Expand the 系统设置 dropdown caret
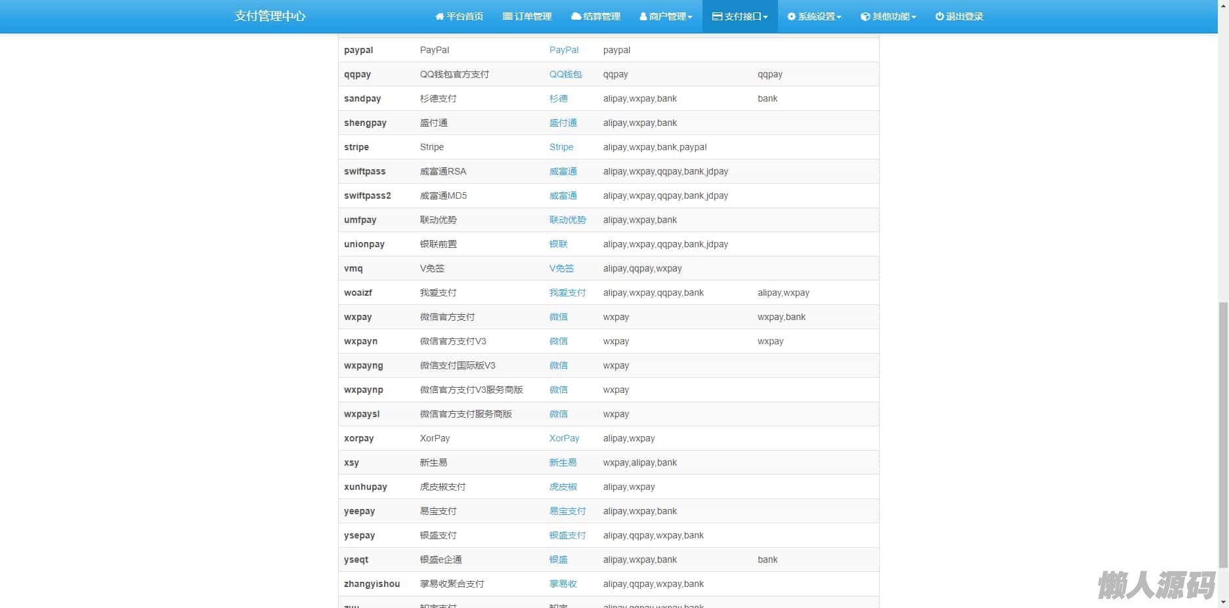1229x608 pixels. (839, 17)
